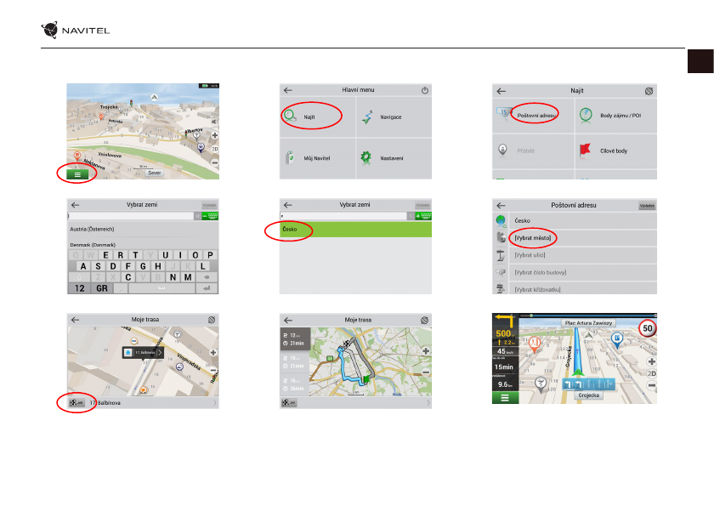
Task: Toggle the 2D view button on the first map
Action: (214, 148)
